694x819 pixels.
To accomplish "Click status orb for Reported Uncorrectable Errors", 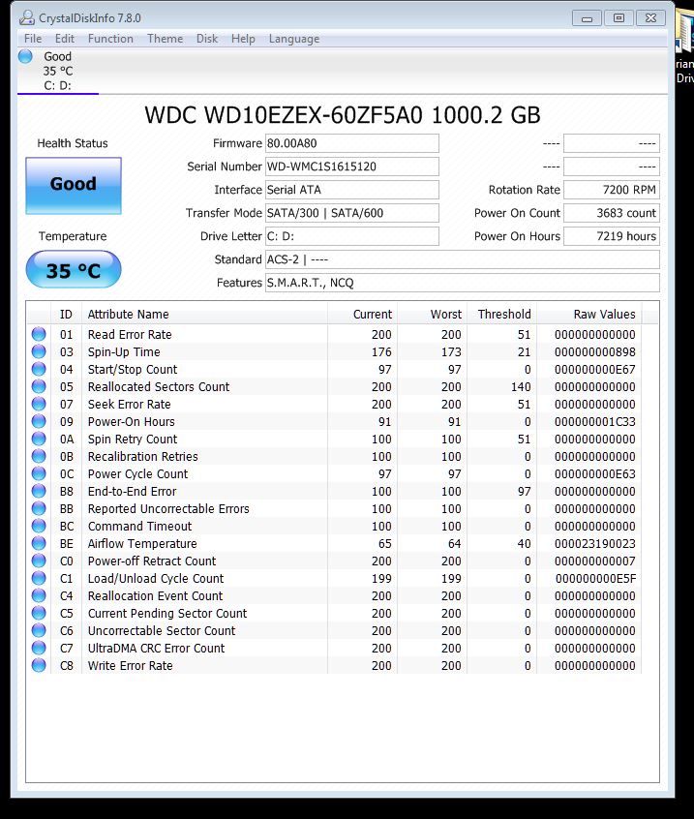I will (x=39, y=508).
